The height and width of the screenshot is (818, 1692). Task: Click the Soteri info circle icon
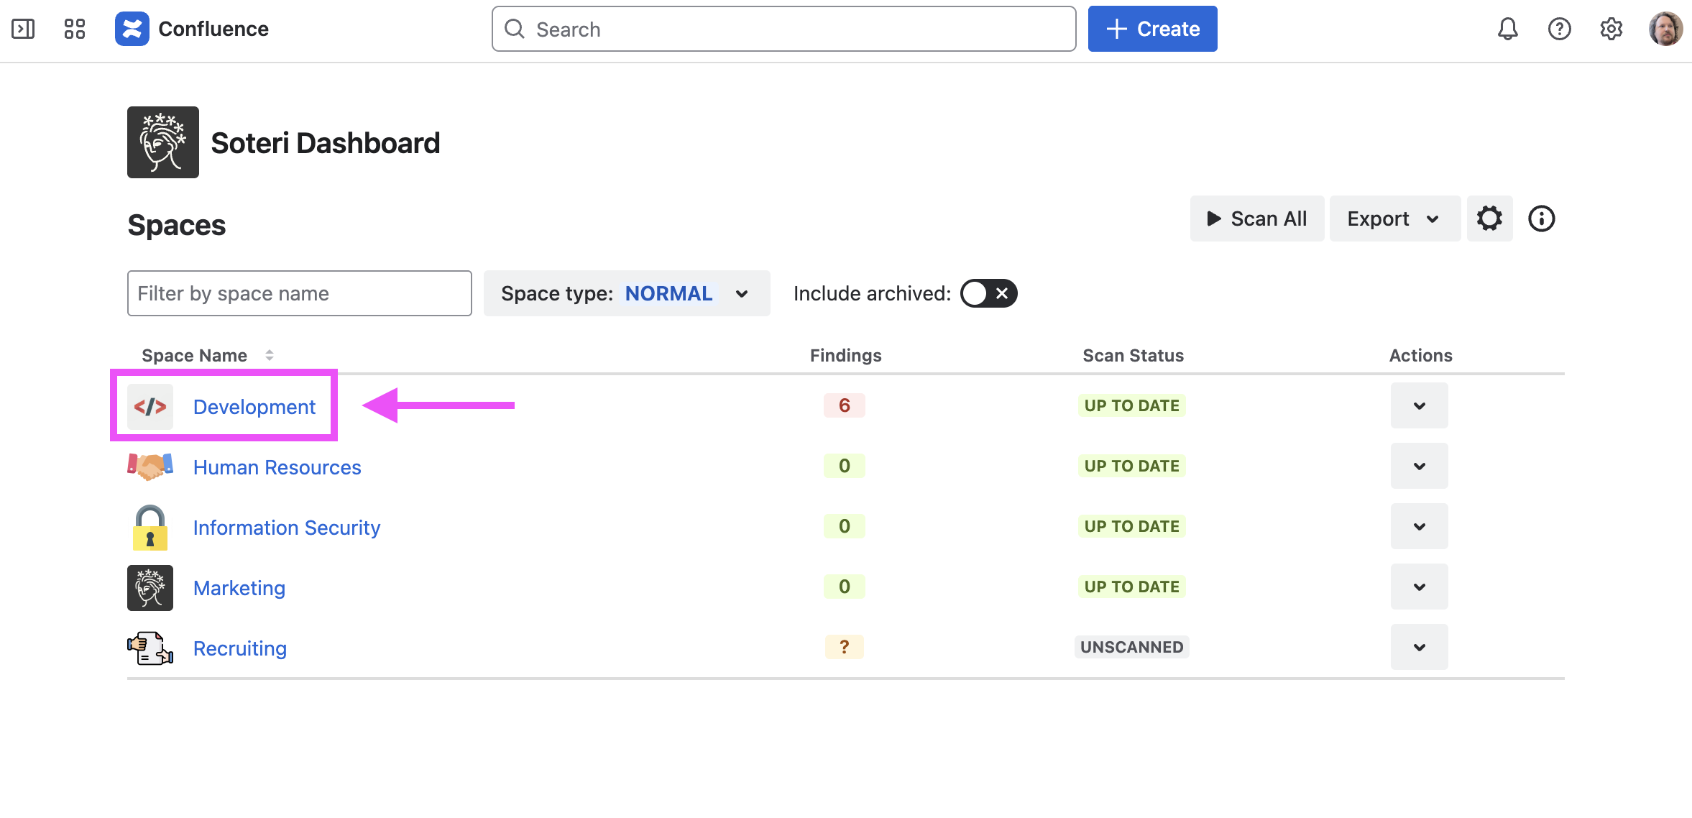pyautogui.click(x=1541, y=219)
